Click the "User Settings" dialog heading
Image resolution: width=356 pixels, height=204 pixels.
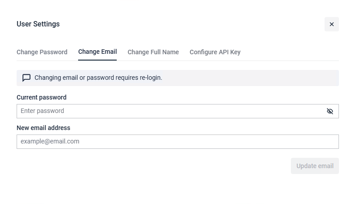38,24
